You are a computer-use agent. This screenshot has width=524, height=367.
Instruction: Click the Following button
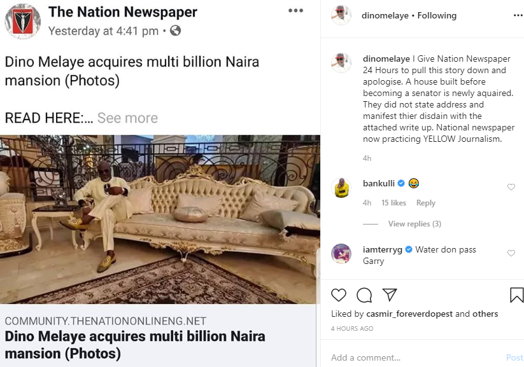coord(437,15)
